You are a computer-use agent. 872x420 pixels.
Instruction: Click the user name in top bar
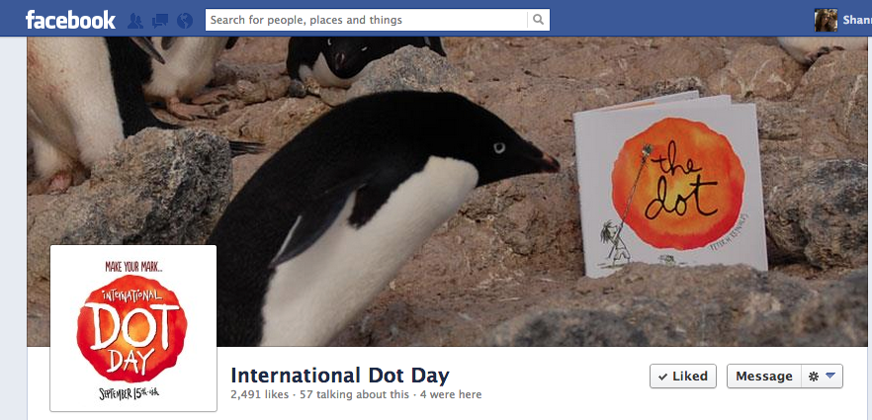click(857, 20)
